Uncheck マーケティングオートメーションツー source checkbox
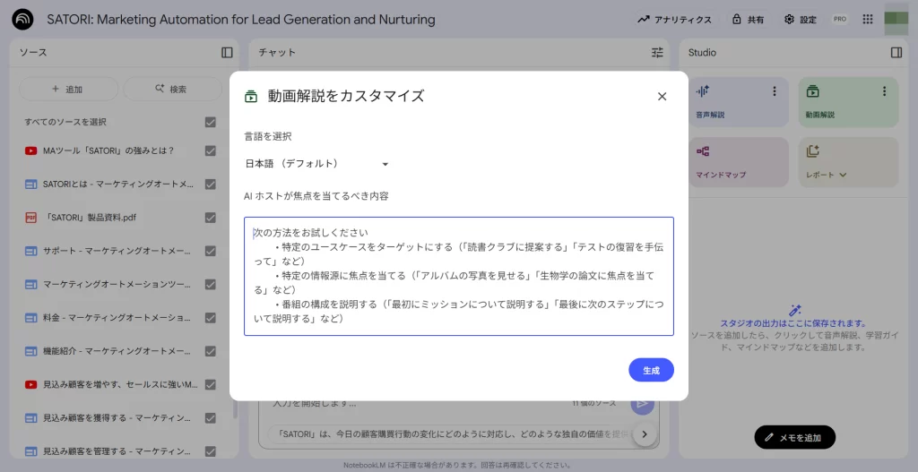The image size is (918, 472). click(210, 284)
